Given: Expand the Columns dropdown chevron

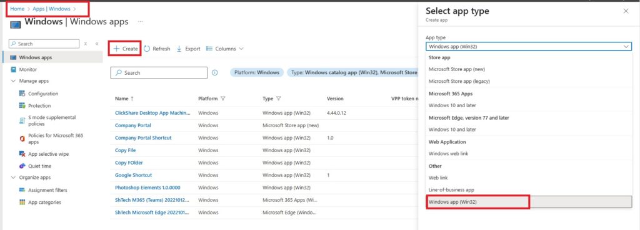Looking at the screenshot, I should coord(241,49).
